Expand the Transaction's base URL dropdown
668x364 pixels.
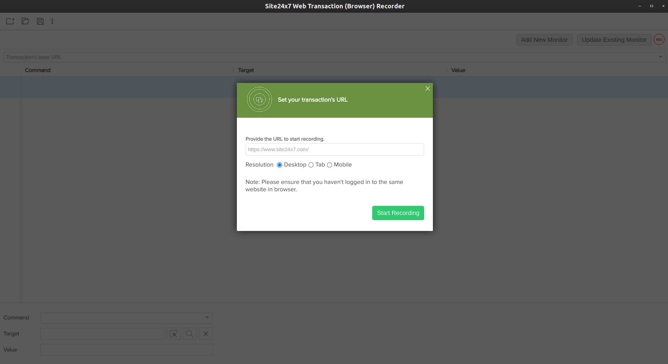coord(660,57)
